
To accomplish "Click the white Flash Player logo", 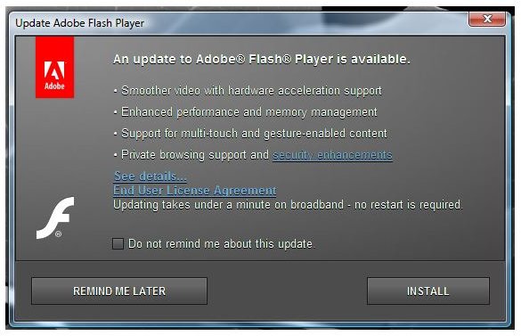I will [55, 217].
